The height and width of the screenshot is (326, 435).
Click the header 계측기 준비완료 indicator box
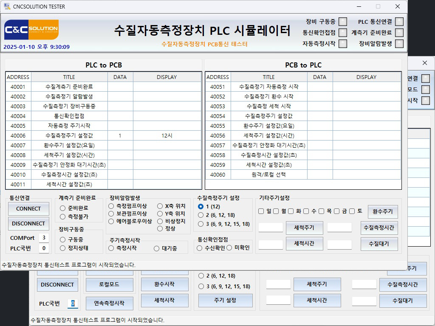pos(399,33)
